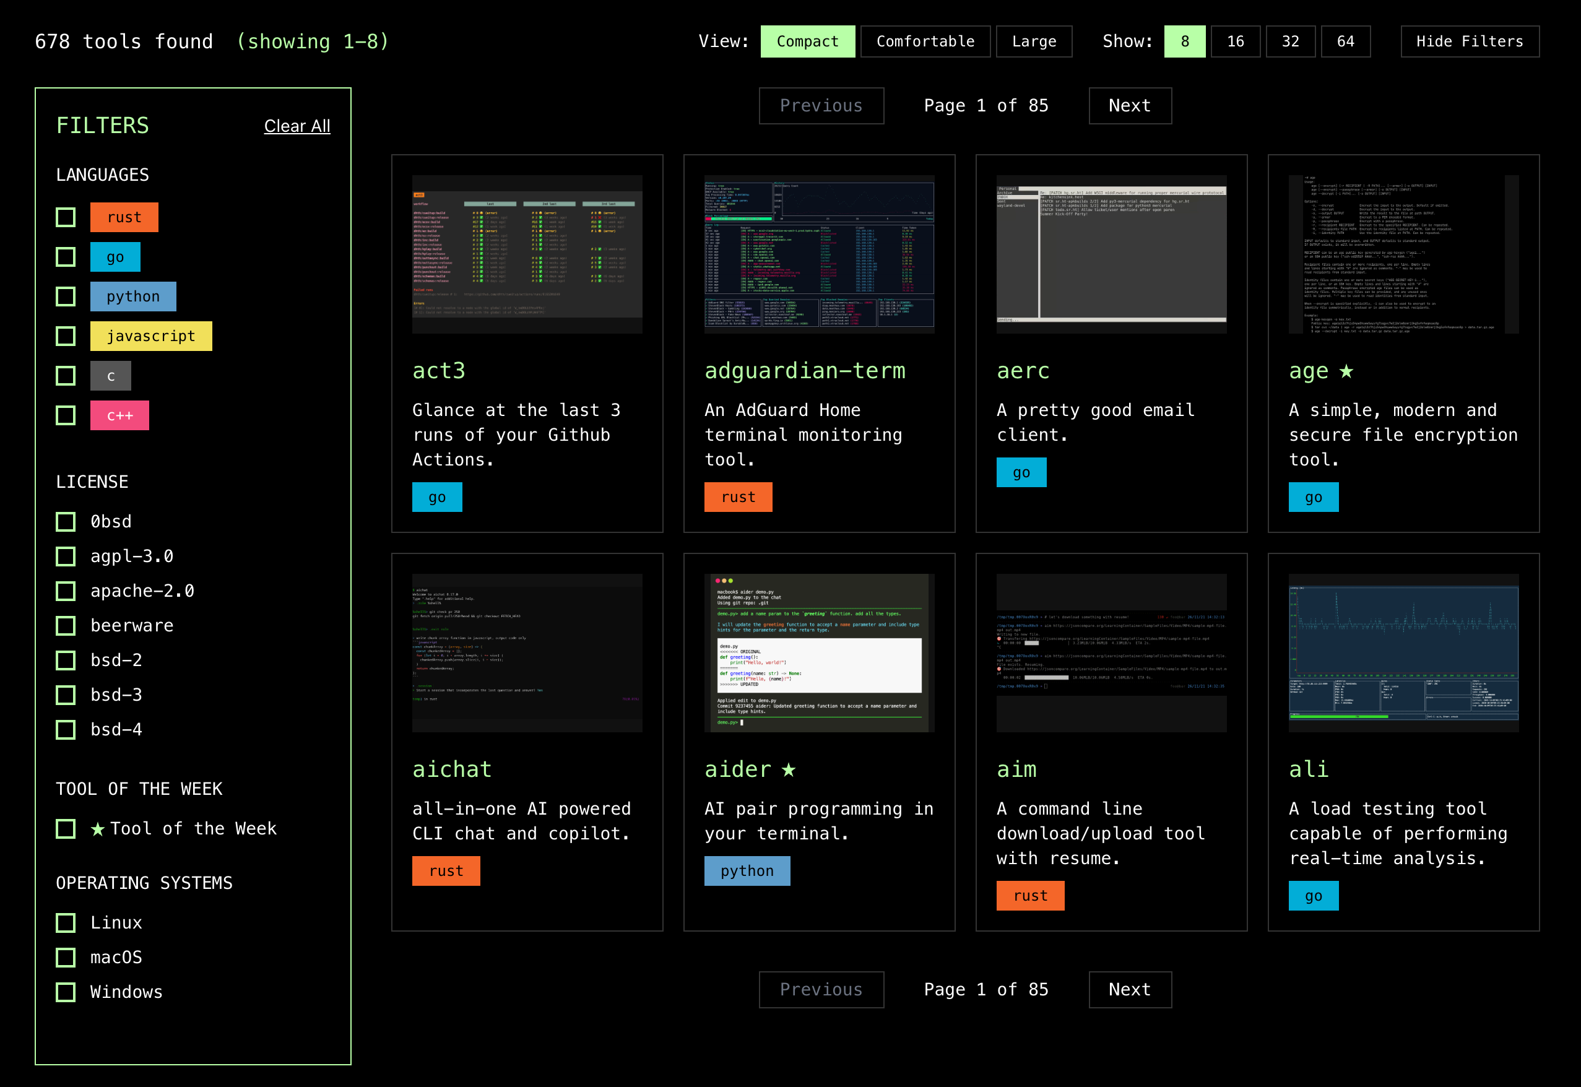Check the Linux operating system filter
The image size is (1581, 1087).
click(x=66, y=923)
